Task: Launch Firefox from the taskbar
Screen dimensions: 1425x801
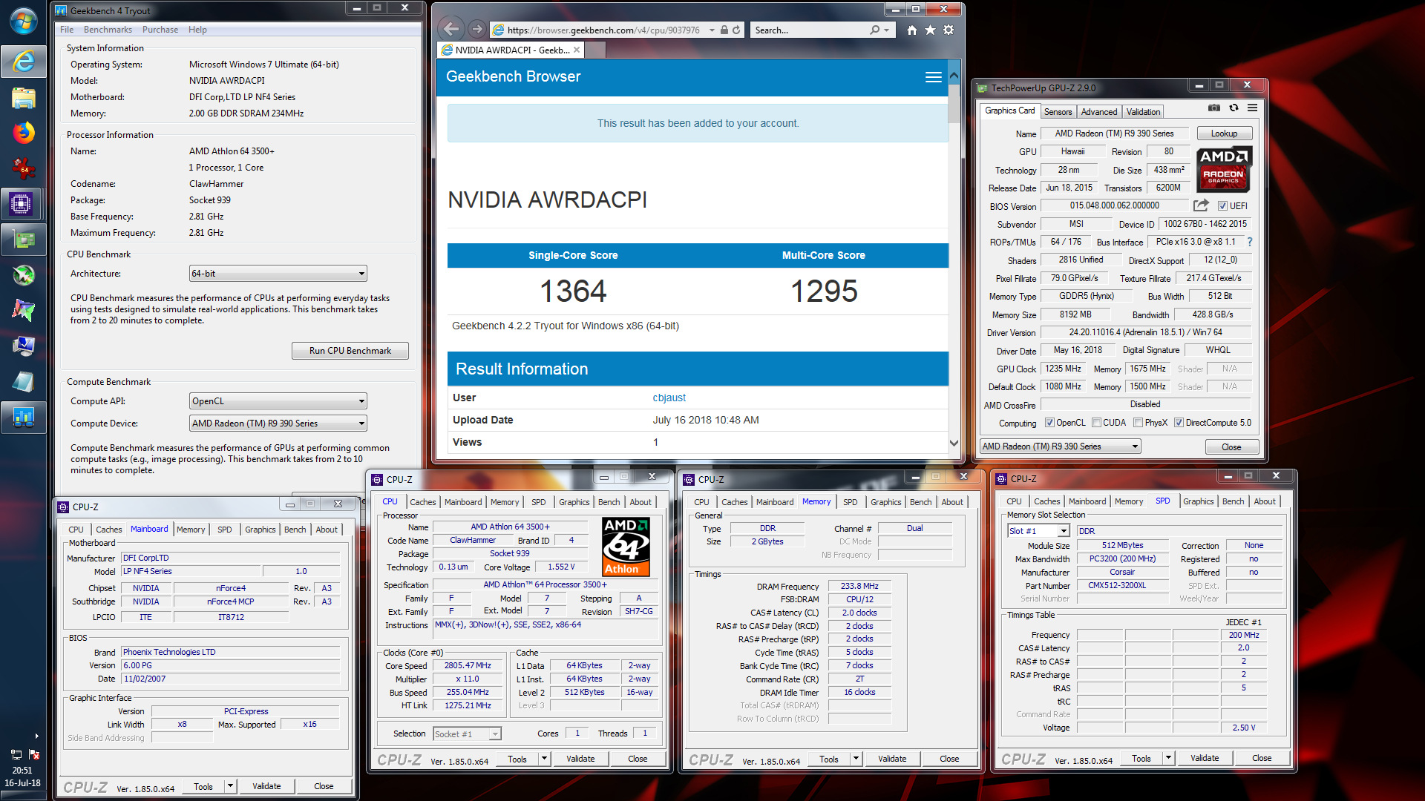Action: pyautogui.click(x=24, y=133)
